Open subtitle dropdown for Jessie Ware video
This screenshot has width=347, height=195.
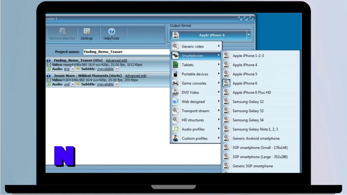(x=117, y=84)
